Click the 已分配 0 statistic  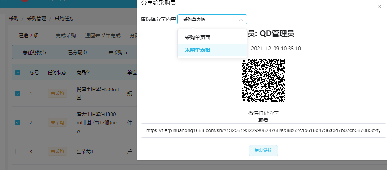coord(77,52)
